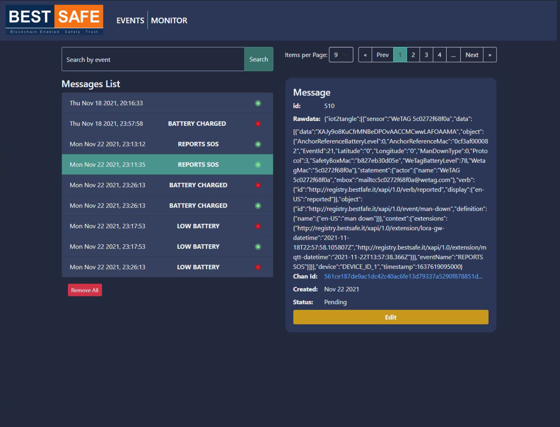Click green status dot on 23:13:12 message

[258, 144]
